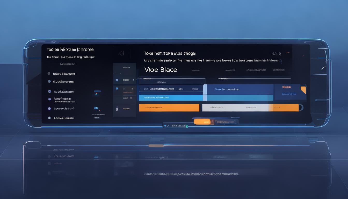
Task: Expand the navy blue bar in the center
Action: pyautogui.click(x=240, y=89)
